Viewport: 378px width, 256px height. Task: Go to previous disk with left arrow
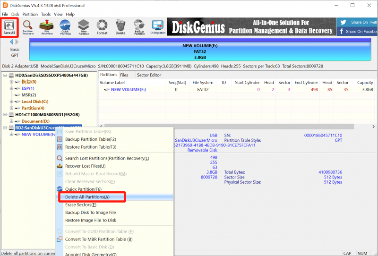(11, 42)
